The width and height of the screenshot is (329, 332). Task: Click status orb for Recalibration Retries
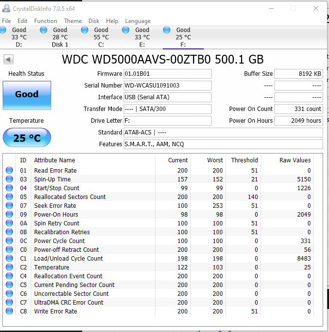pyautogui.click(x=9, y=232)
